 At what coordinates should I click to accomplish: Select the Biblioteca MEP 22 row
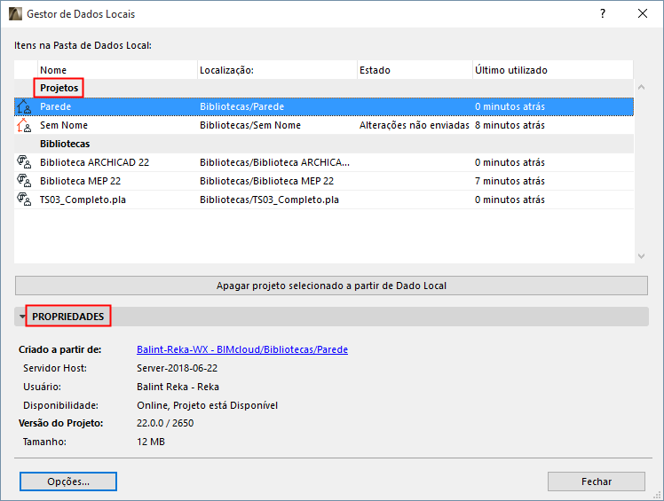pos(324,181)
